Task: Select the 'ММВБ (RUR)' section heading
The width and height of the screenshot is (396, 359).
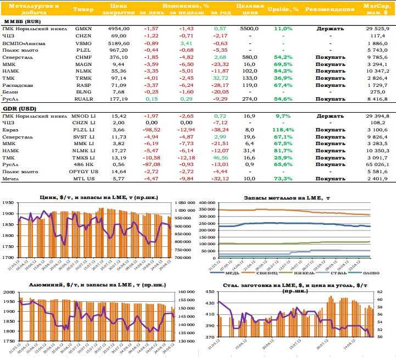Action: pyautogui.click(x=20, y=20)
